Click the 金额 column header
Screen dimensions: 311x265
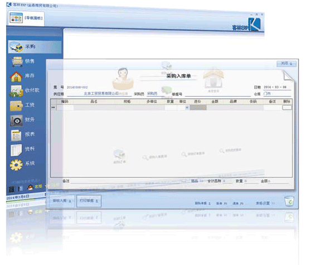(215, 102)
